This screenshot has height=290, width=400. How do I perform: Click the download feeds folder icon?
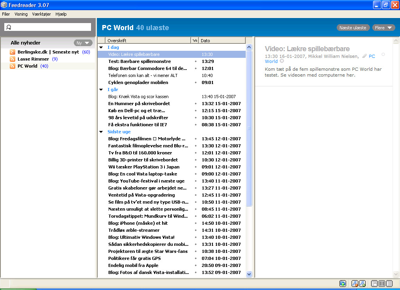343,284
